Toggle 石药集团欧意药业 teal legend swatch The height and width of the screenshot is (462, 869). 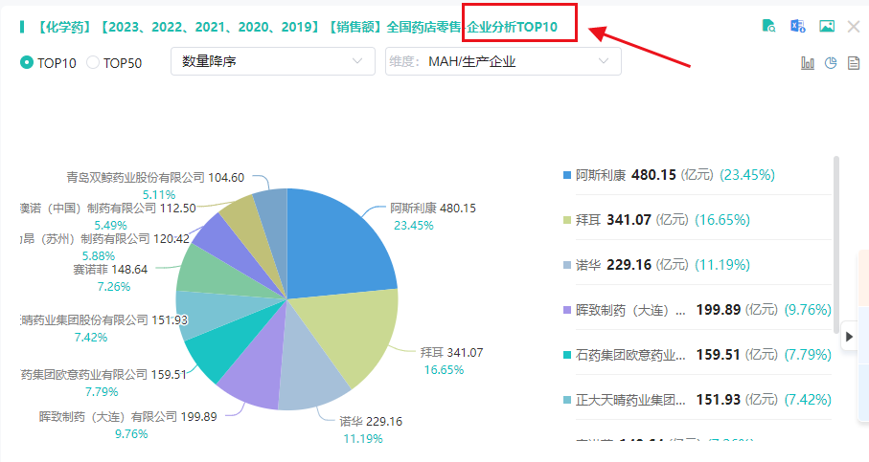tap(567, 355)
